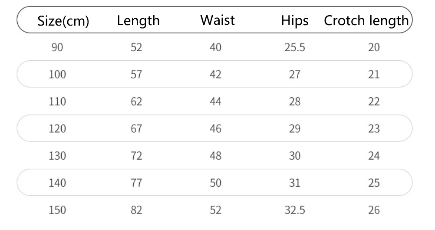435x230 pixels.
Task: Select size 90 in the Size column
Action: [x=58, y=47]
